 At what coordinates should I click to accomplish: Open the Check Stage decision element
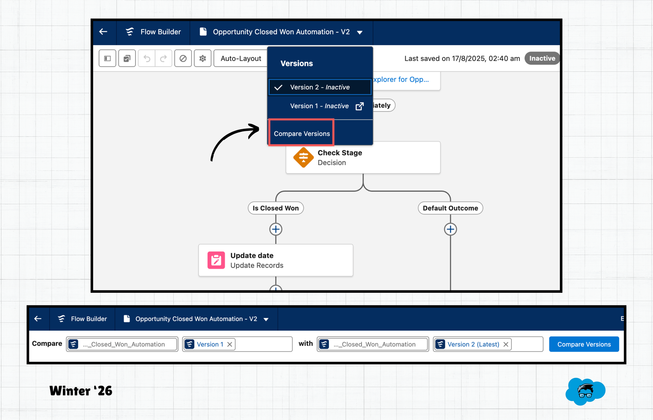[x=363, y=157]
